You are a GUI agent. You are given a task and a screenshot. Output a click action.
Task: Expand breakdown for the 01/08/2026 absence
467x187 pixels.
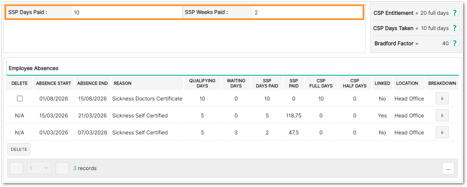pyautogui.click(x=442, y=99)
